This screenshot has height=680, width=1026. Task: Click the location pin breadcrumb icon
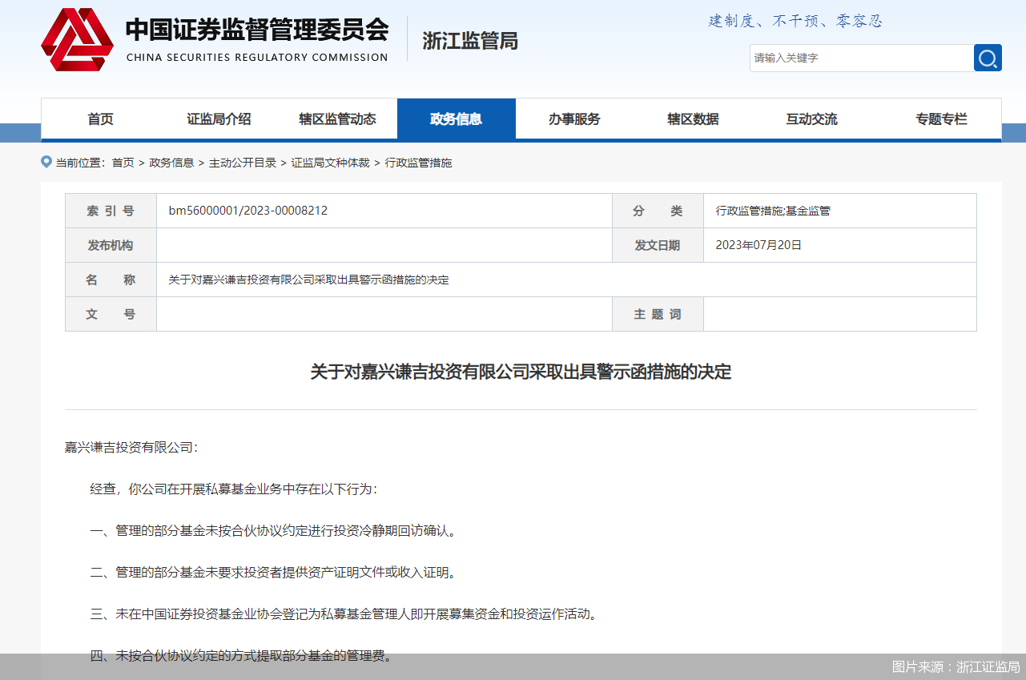pyautogui.click(x=46, y=161)
